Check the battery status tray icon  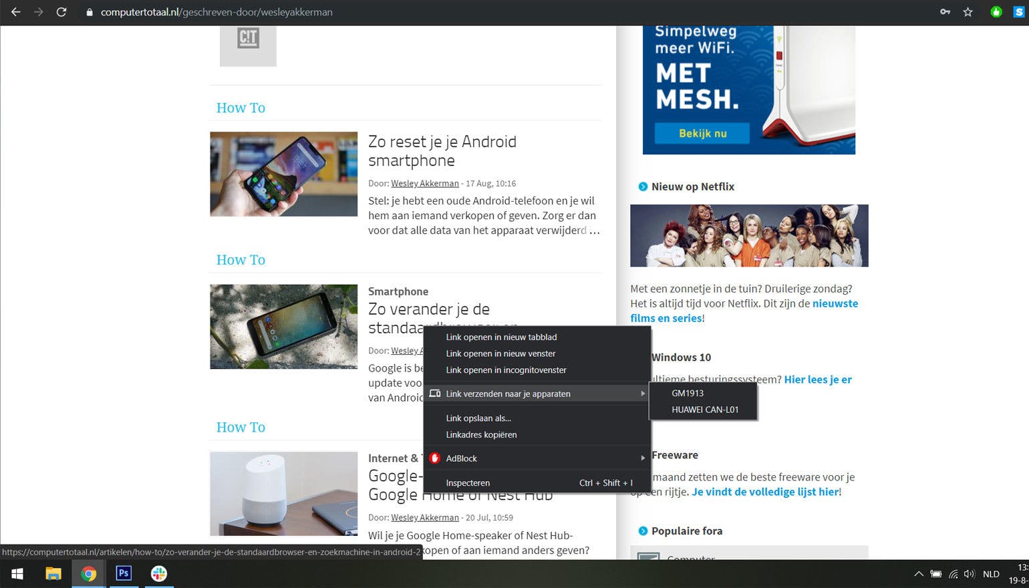point(936,574)
